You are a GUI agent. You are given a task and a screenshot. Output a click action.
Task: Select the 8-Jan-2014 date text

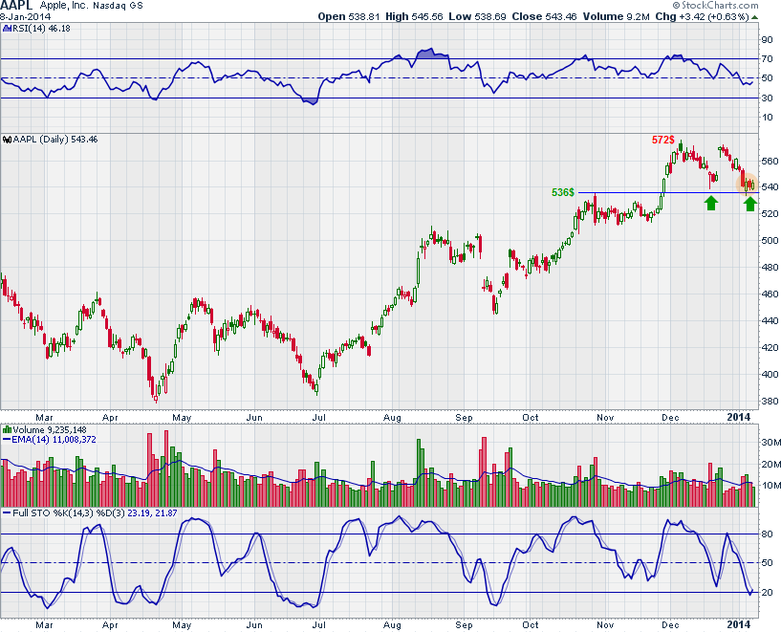pos(26,17)
